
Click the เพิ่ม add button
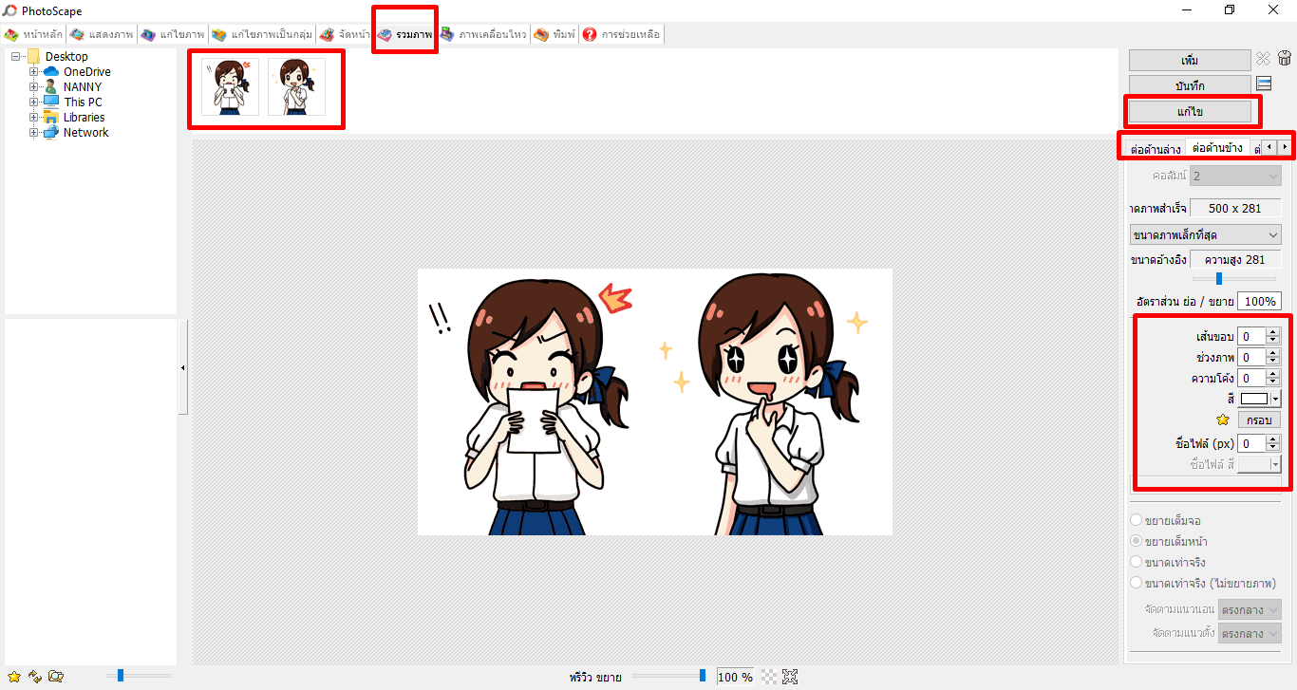[x=1190, y=60]
